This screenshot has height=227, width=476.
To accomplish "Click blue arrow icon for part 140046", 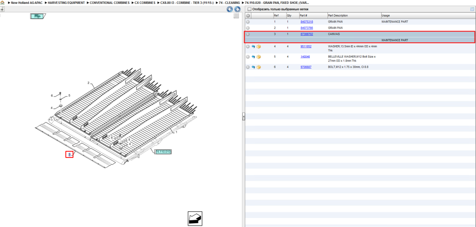I will pyautogui.click(x=253, y=57).
